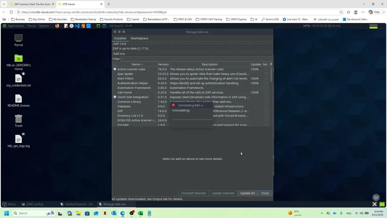Select the Database add-on row

192,106
